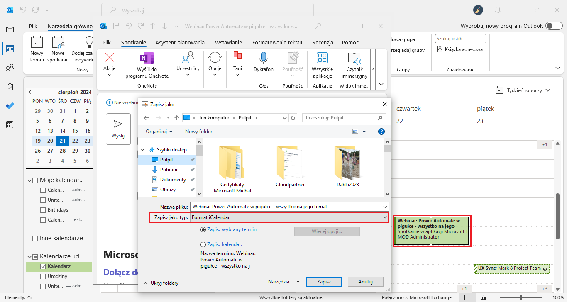This screenshot has width=567, height=302.
Task: Click the Szukaj osób input field
Action: 460,39
